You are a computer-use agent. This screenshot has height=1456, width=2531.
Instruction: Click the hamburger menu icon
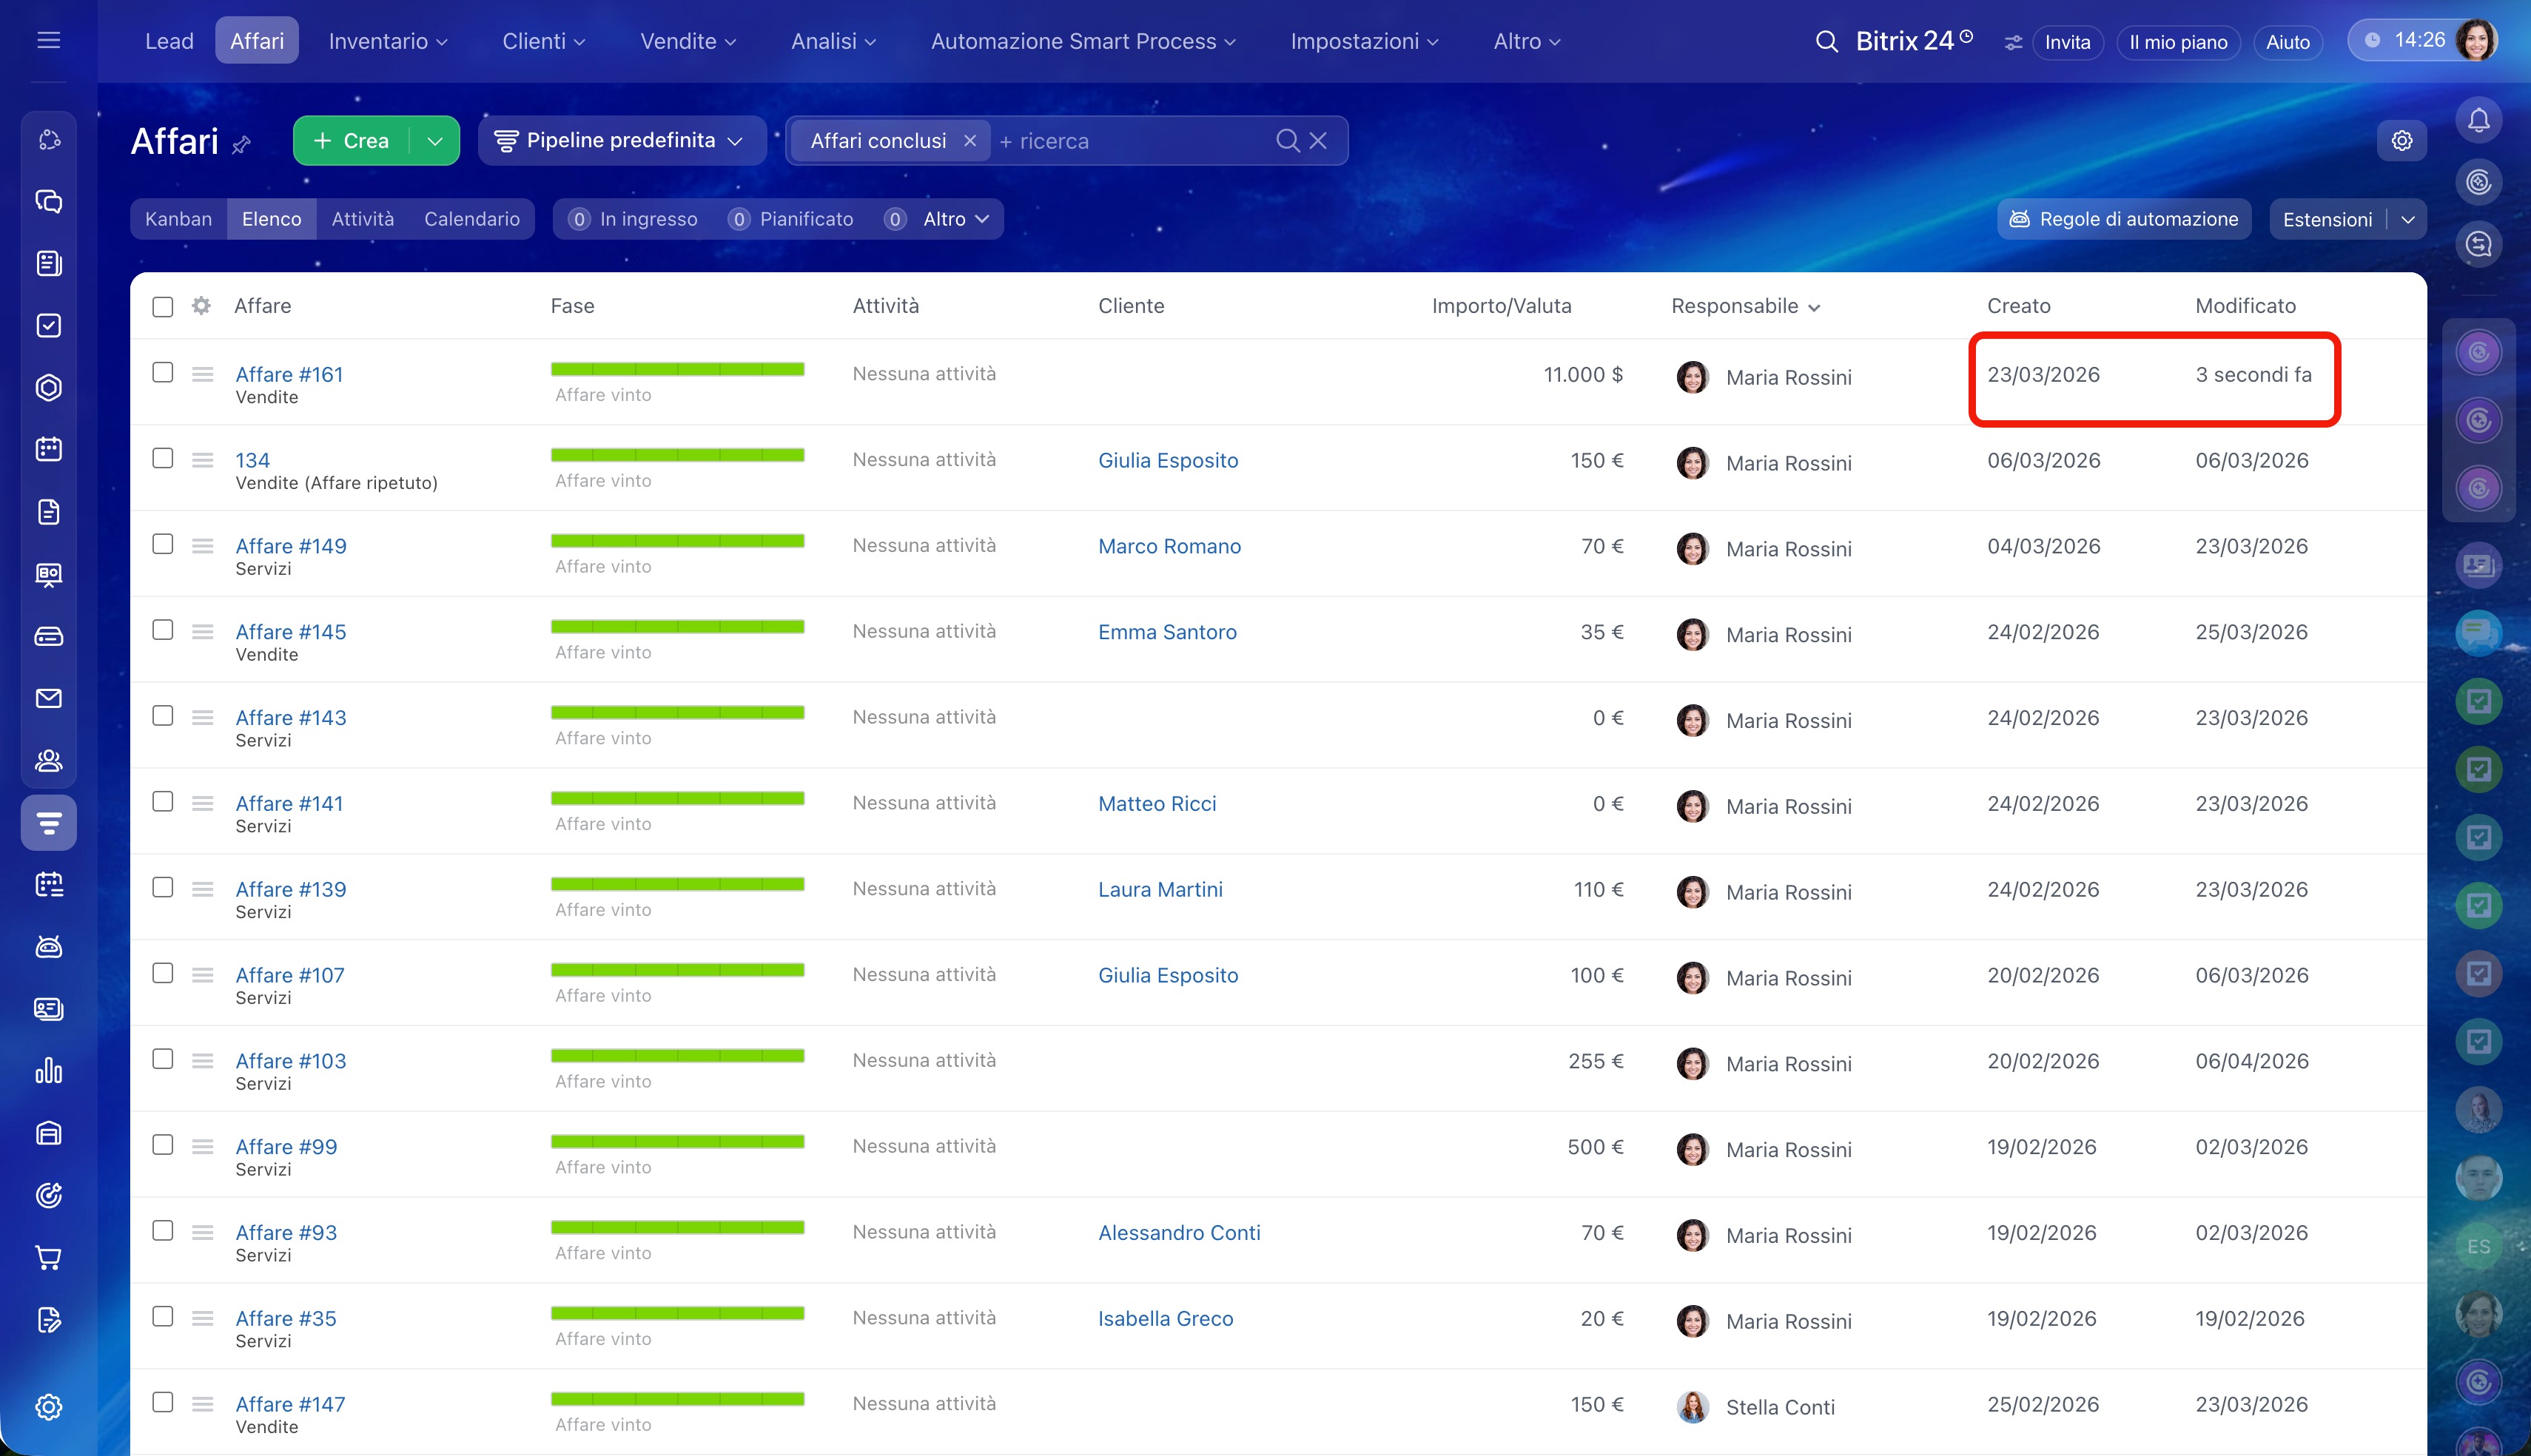48,40
